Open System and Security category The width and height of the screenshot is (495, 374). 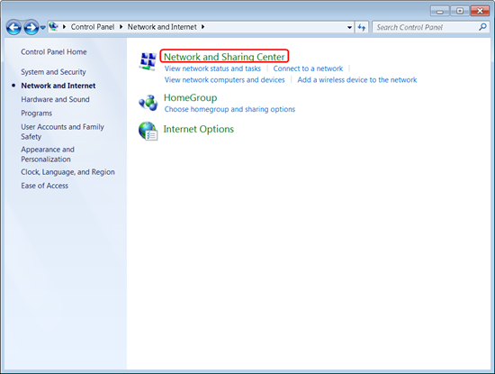click(53, 72)
